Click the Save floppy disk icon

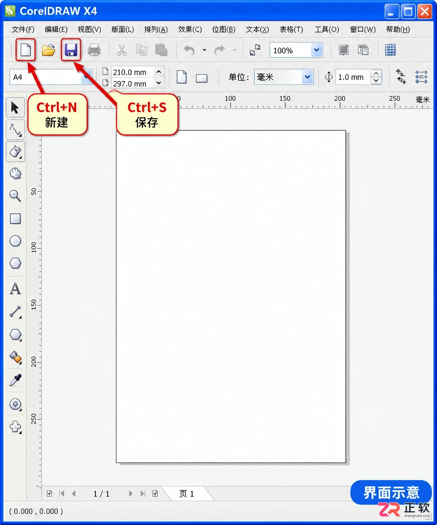(71, 50)
